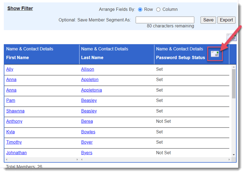Open the Johnathan first name link
Viewport: 248px width, 174px height.
[x=17, y=153]
